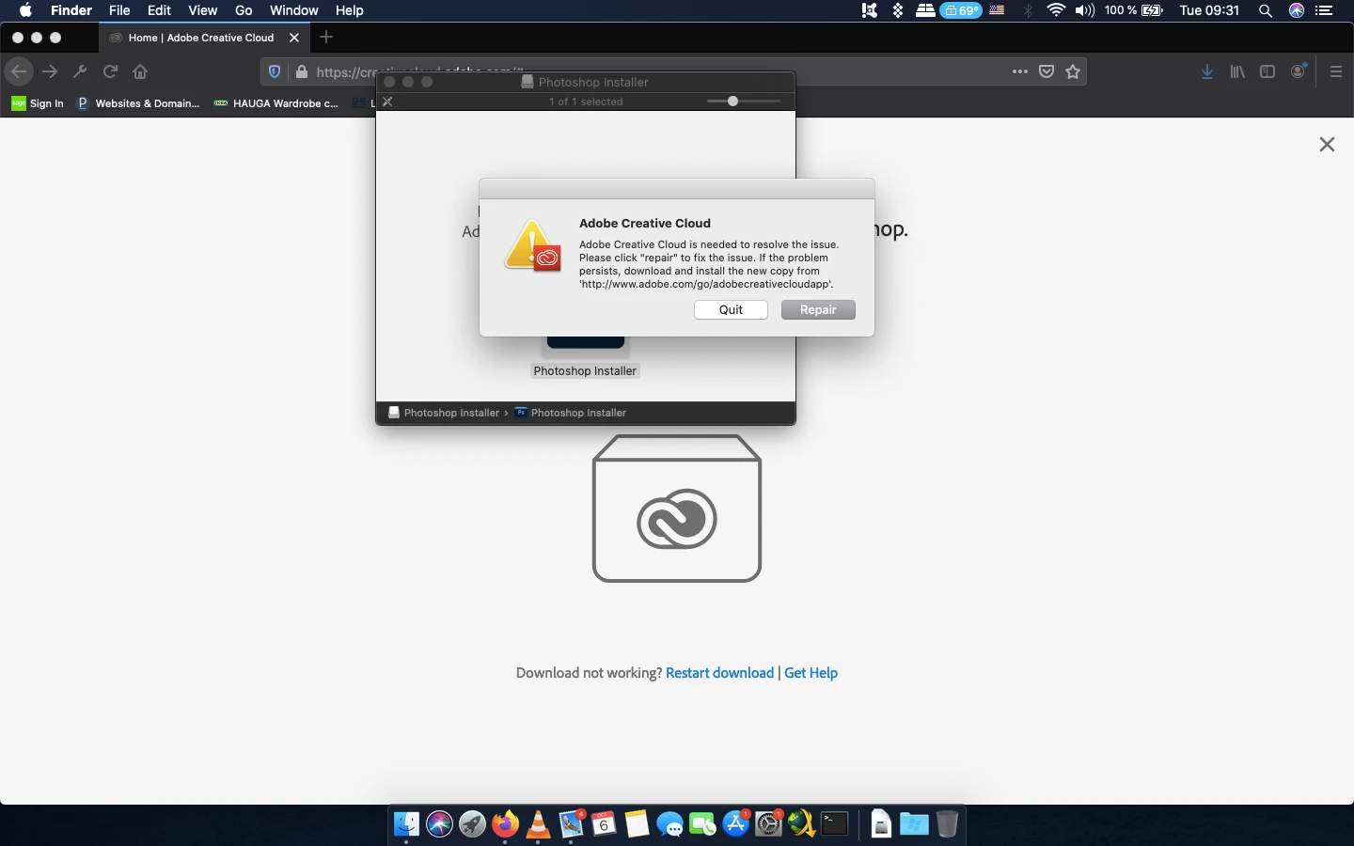Open VLC from the Dock
The width and height of the screenshot is (1354, 846).
tap(538, 824)
